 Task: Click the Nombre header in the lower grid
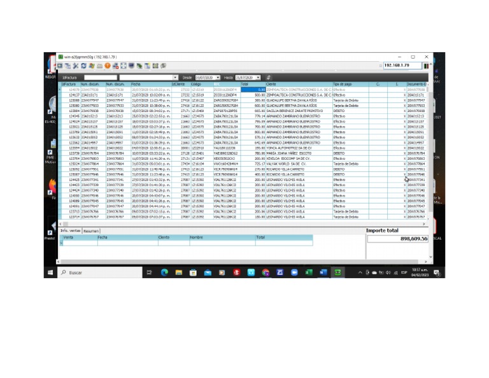(x=222, y=237)
